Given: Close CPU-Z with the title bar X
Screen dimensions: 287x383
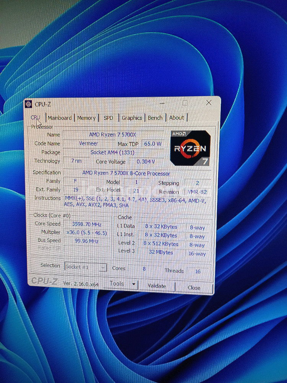Looking at the screenshot, I should [209, 103].
